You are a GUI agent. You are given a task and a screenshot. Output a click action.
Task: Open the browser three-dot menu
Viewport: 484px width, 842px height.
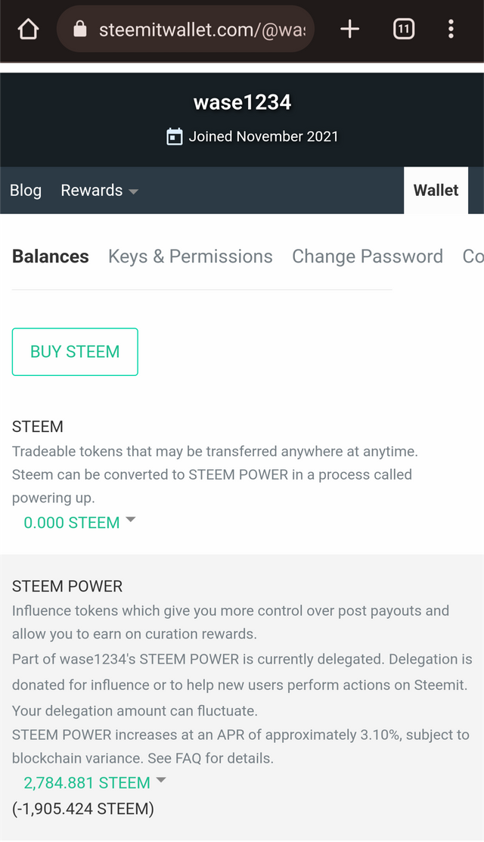pyautogui.click(x=451, y=29)
